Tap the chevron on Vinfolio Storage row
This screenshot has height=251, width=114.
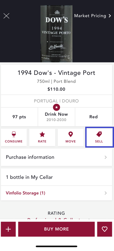pos(106,193)
